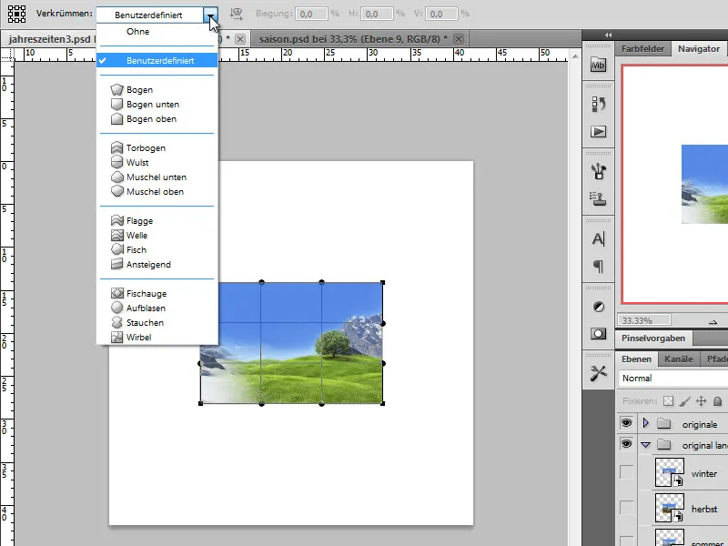Click the lock transparent pixels icon

[x=668, y=401]
